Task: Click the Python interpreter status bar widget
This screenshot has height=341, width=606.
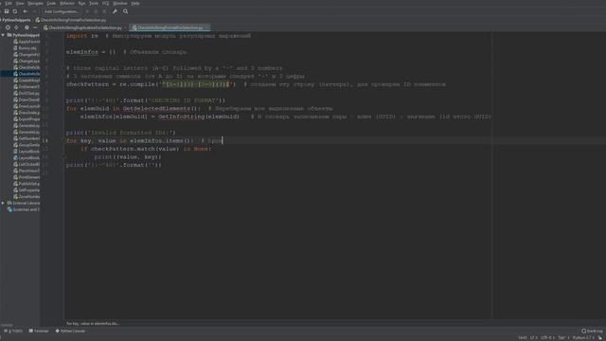Action: pos(583,337)
